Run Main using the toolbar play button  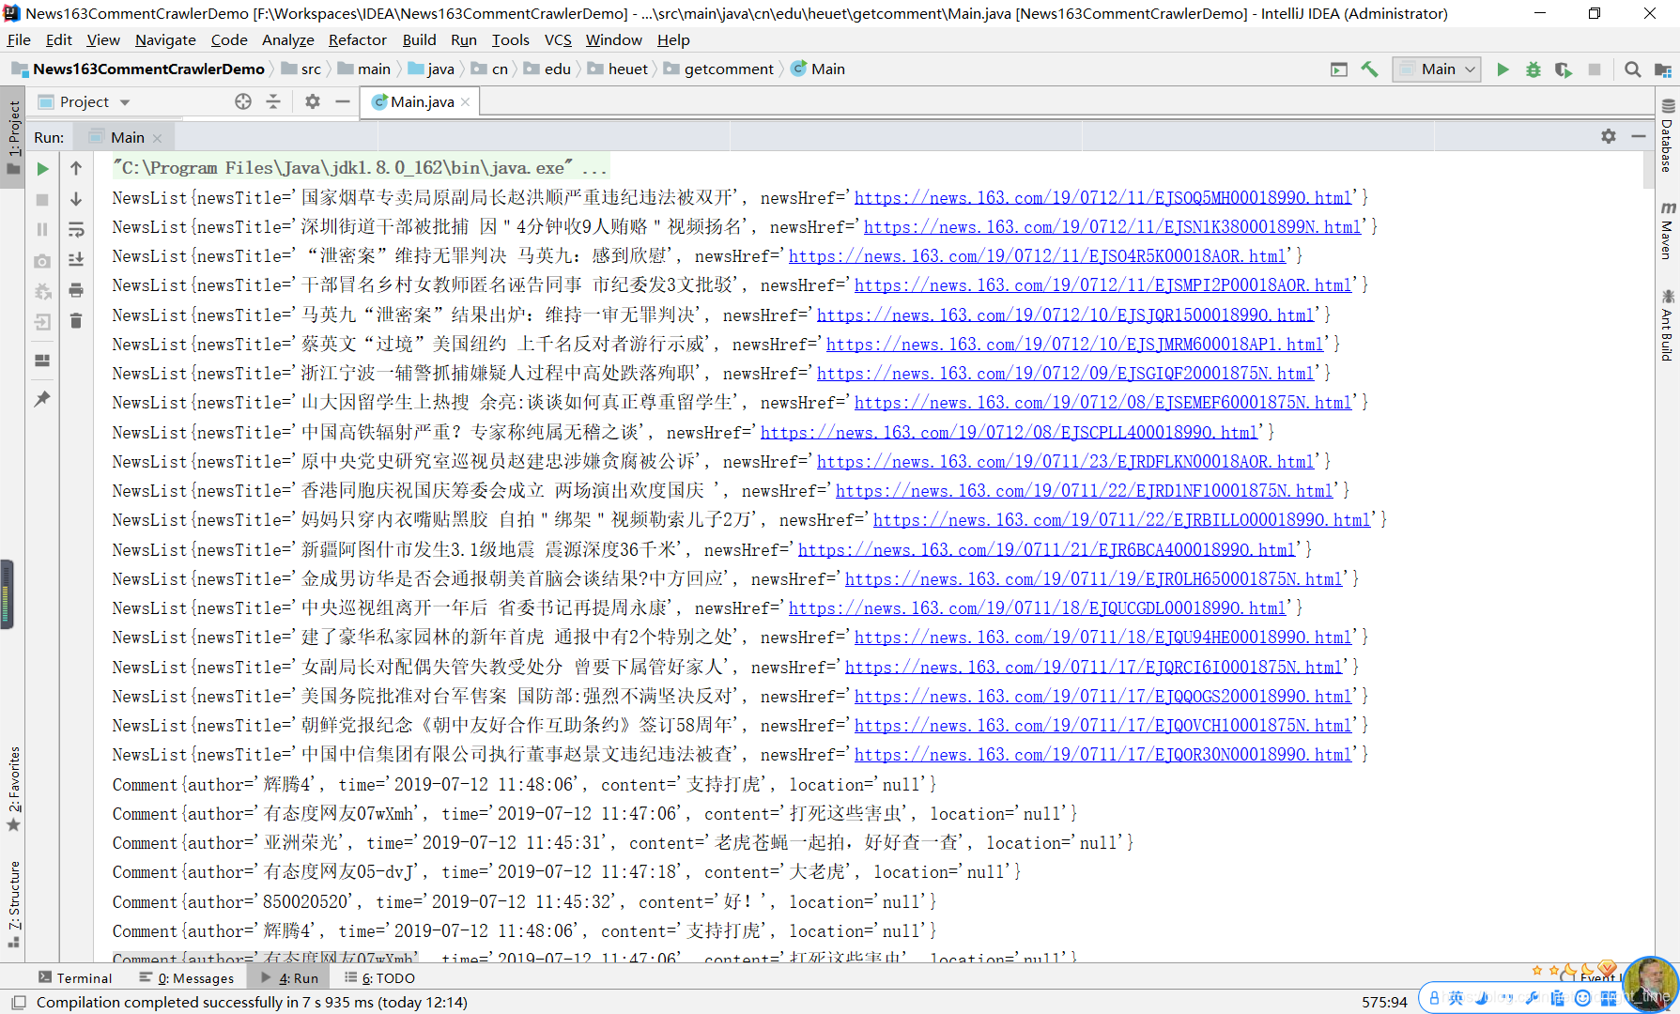coord(1503,69)
